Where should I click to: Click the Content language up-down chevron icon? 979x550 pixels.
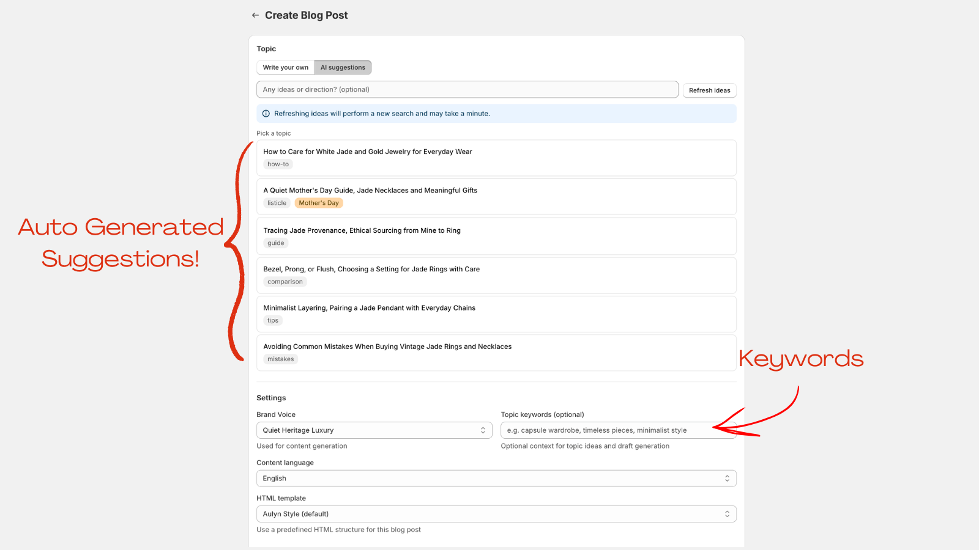[727, 478]
